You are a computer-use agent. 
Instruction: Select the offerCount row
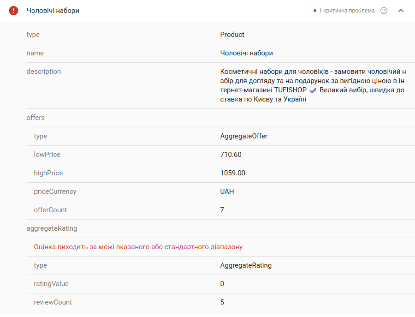click(221, 210)
